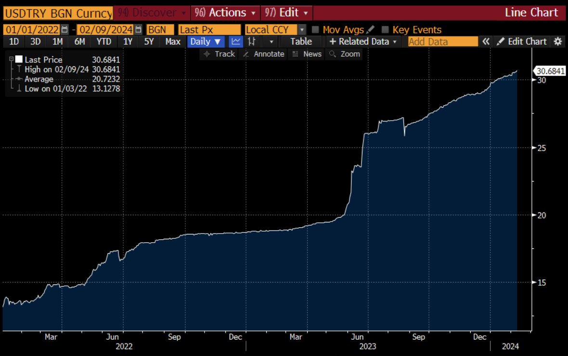Click the start date input field 01/01/2022
This screenshot has height=356, width=568.
(30, 29)
